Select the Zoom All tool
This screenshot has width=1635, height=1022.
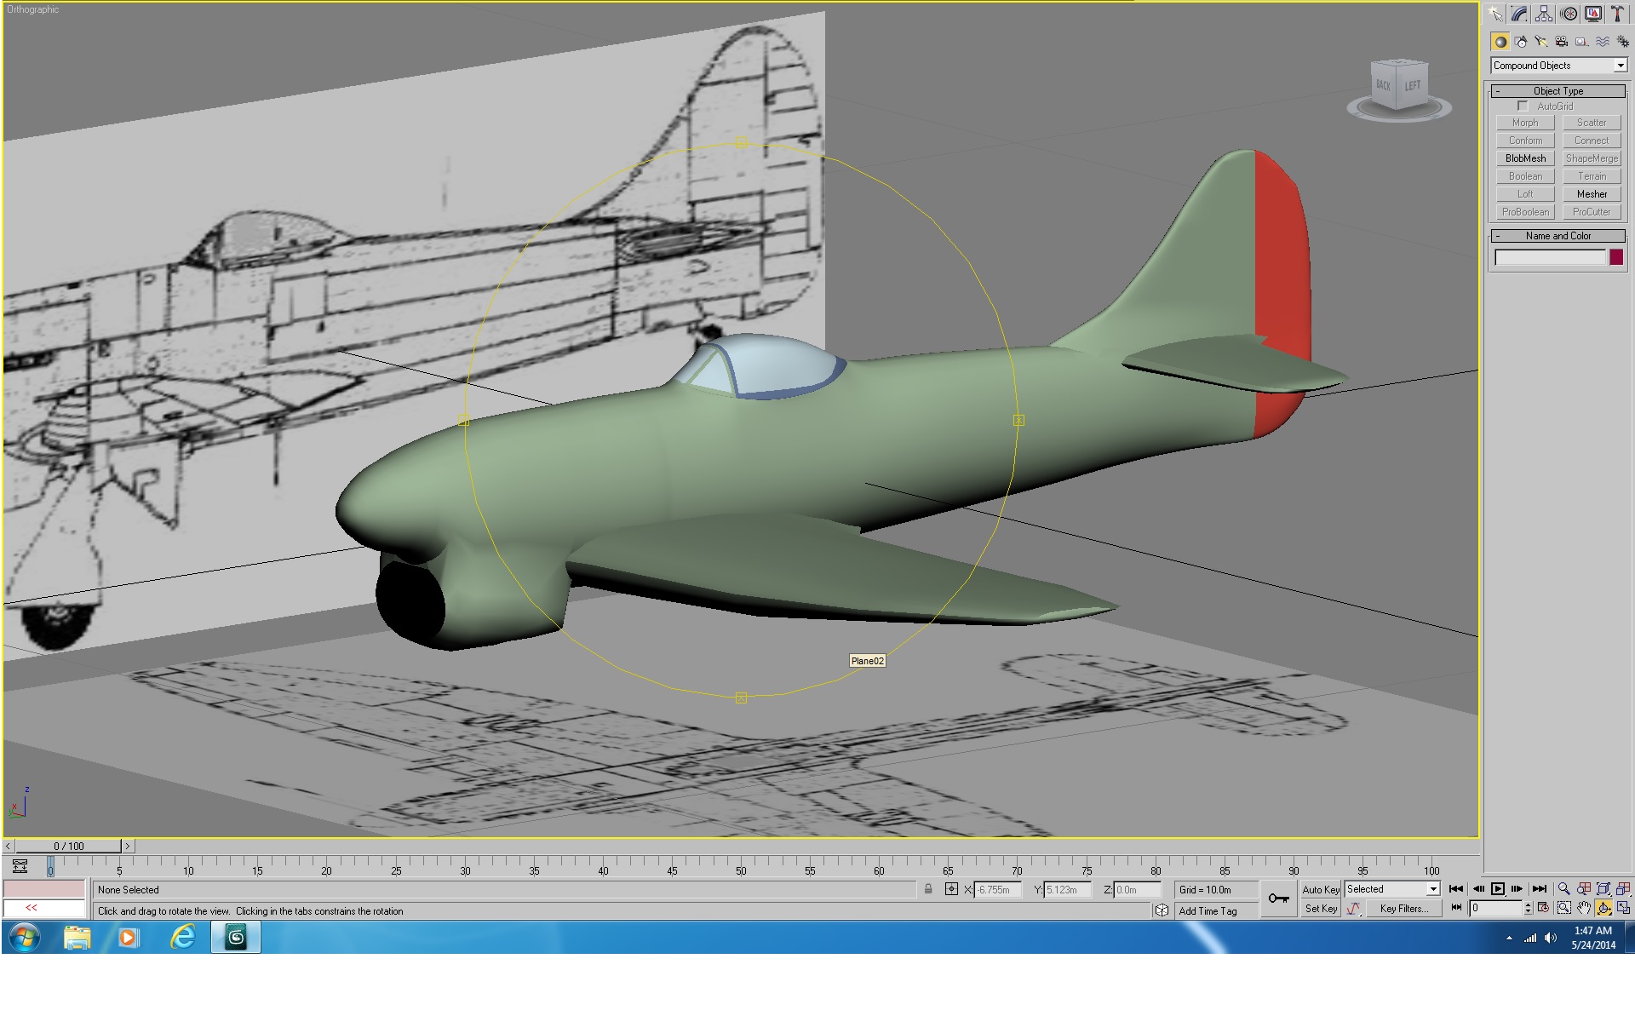pos(1584,889)
